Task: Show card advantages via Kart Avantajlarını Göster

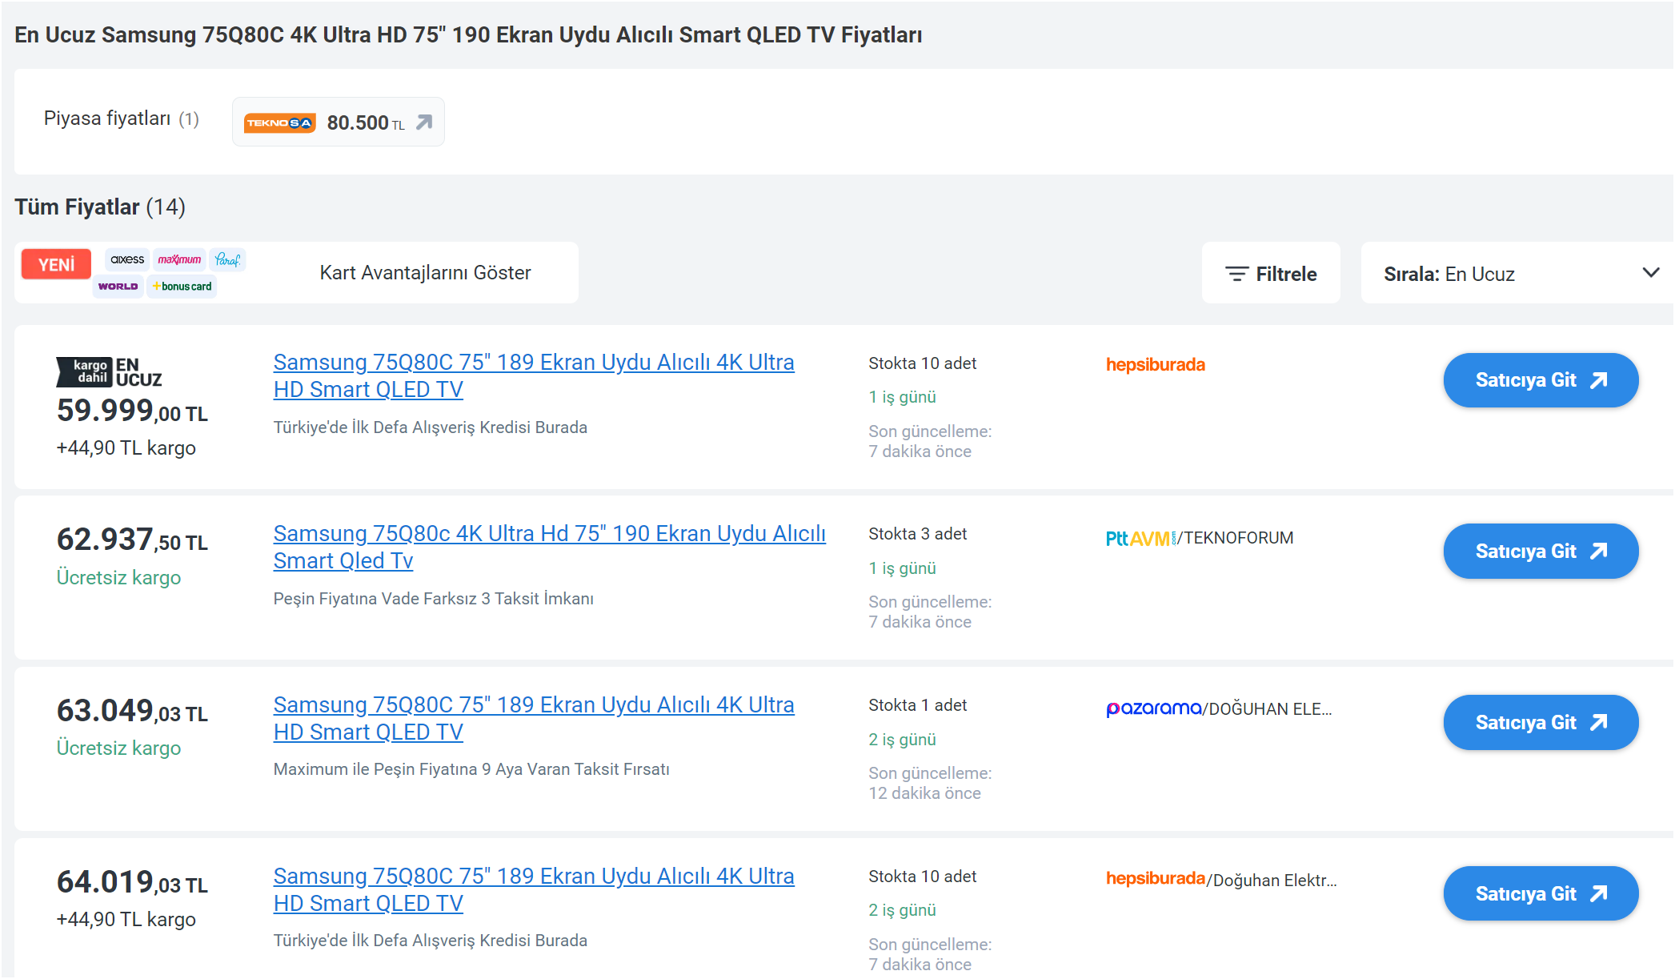Action: pos(425,273)
